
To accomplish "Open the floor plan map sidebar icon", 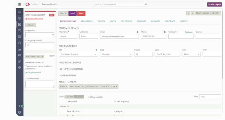I will pyautogui.click(x=20, y=37).
